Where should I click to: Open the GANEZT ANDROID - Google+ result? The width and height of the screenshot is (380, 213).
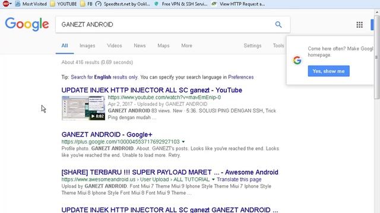(x=107, y=134)
